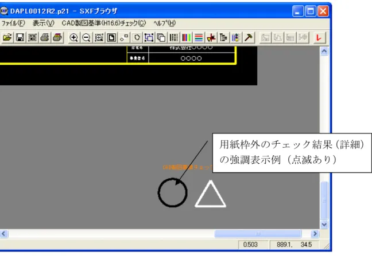The width and height of the screenshot is (372, 256).
Task: Click the first grayed-out check result icon
Action: click(265, 37)
